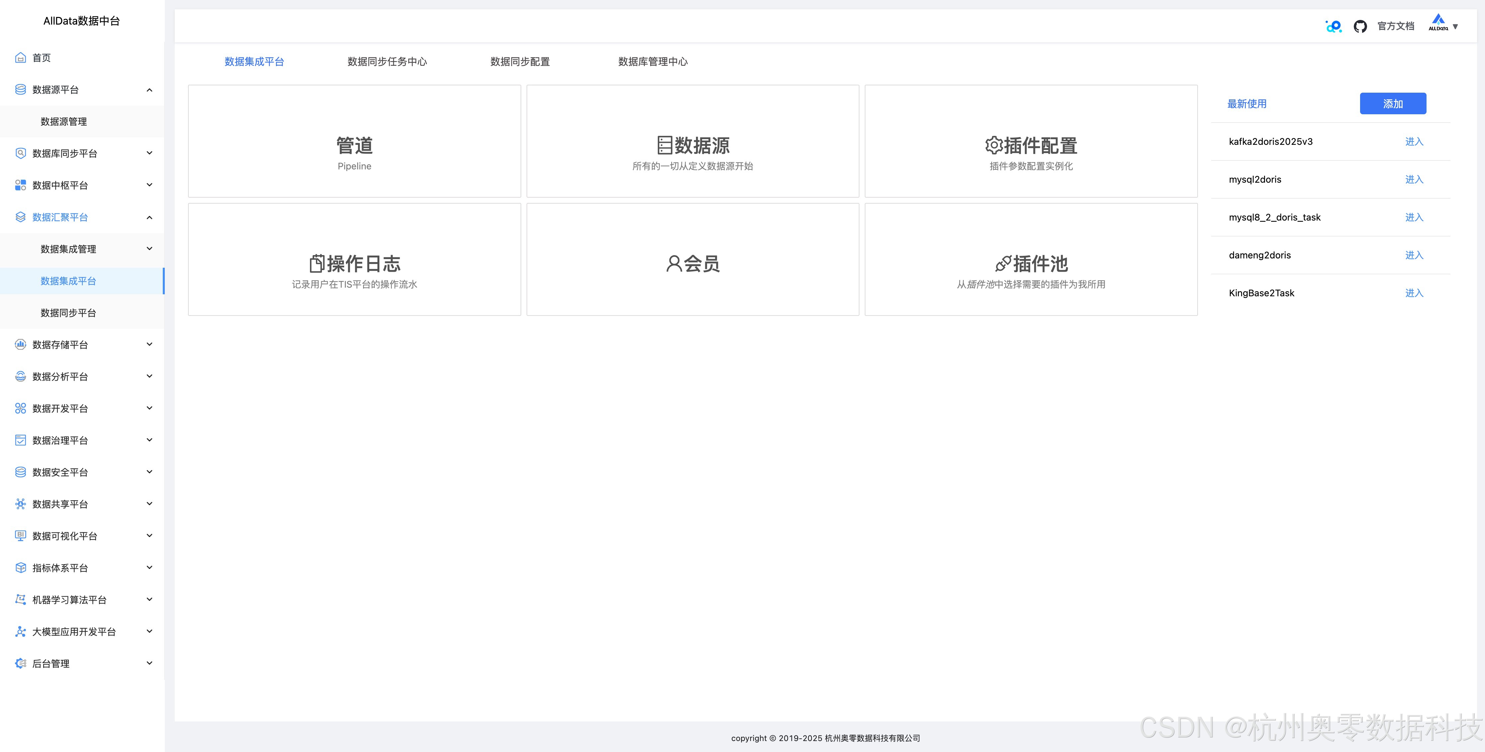Click the 数据存储平台 sidebar icon
Viewport: 1485px width, 752px height.
coord(20,344)
